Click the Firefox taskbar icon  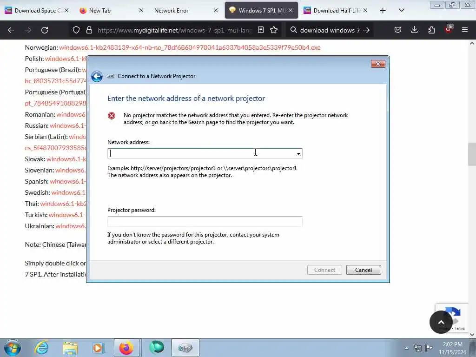126,348
